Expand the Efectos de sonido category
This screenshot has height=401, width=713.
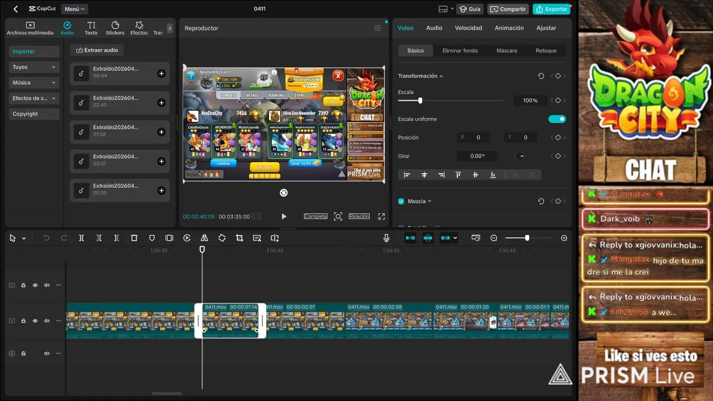(34, 98)
